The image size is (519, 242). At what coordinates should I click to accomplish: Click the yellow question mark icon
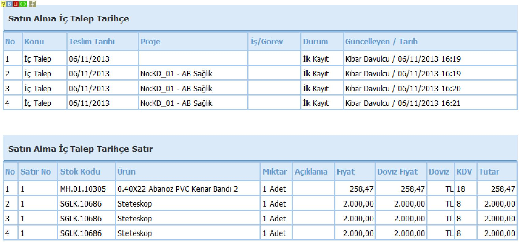point(3,4)
